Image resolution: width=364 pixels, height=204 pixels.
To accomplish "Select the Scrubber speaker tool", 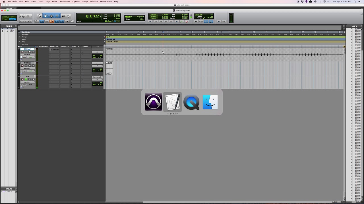I will click(63, 16).
